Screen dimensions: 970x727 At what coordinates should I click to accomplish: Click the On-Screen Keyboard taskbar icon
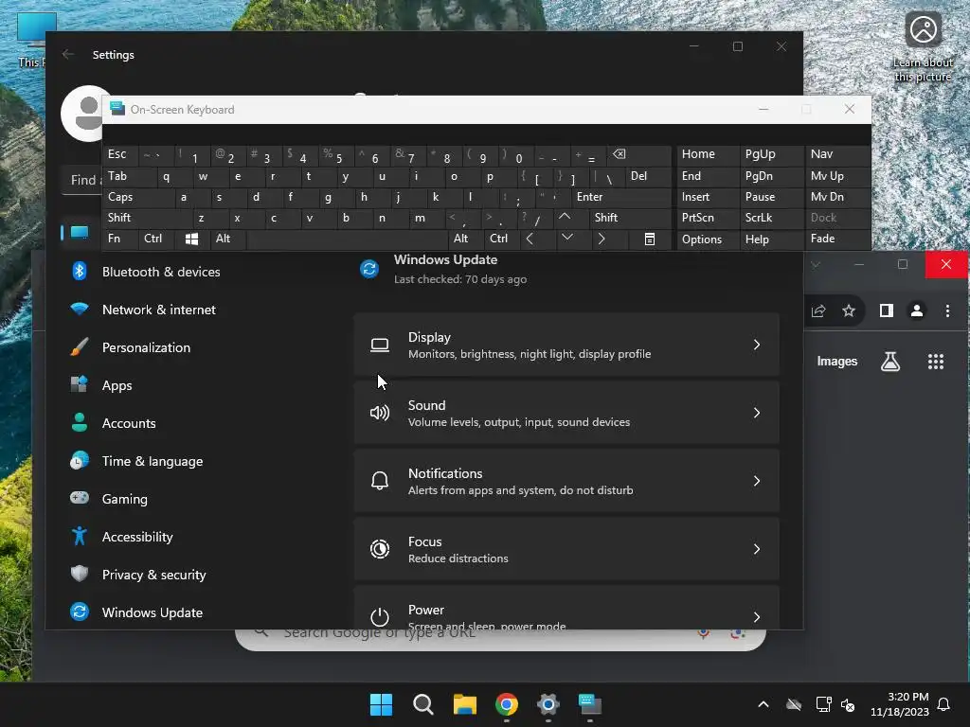(x=590, y=704)
